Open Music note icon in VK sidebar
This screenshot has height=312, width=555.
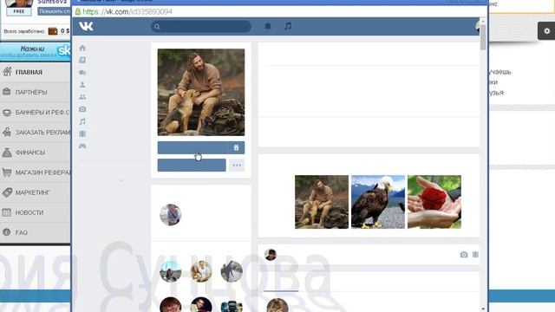[x=82, y=121]
